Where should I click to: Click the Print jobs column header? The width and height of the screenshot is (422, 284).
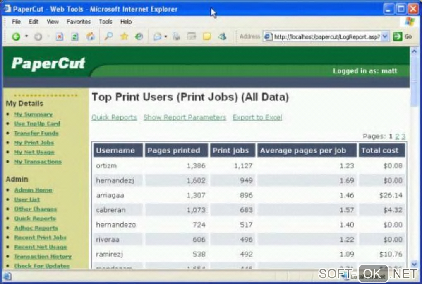tap(233, 150)
